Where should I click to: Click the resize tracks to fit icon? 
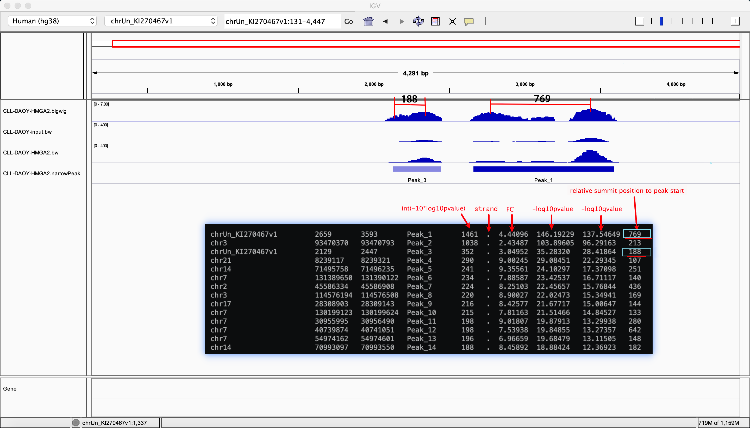452,21
